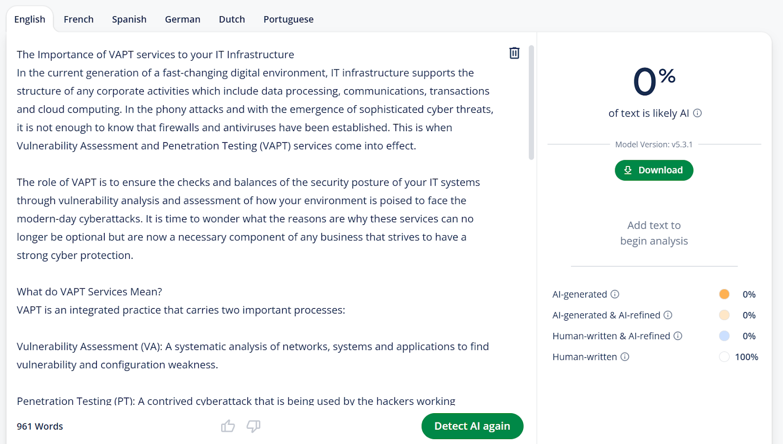The image size is (783, 444).
Task: Switch to the Portuguese tab
Action: [289, 19]
